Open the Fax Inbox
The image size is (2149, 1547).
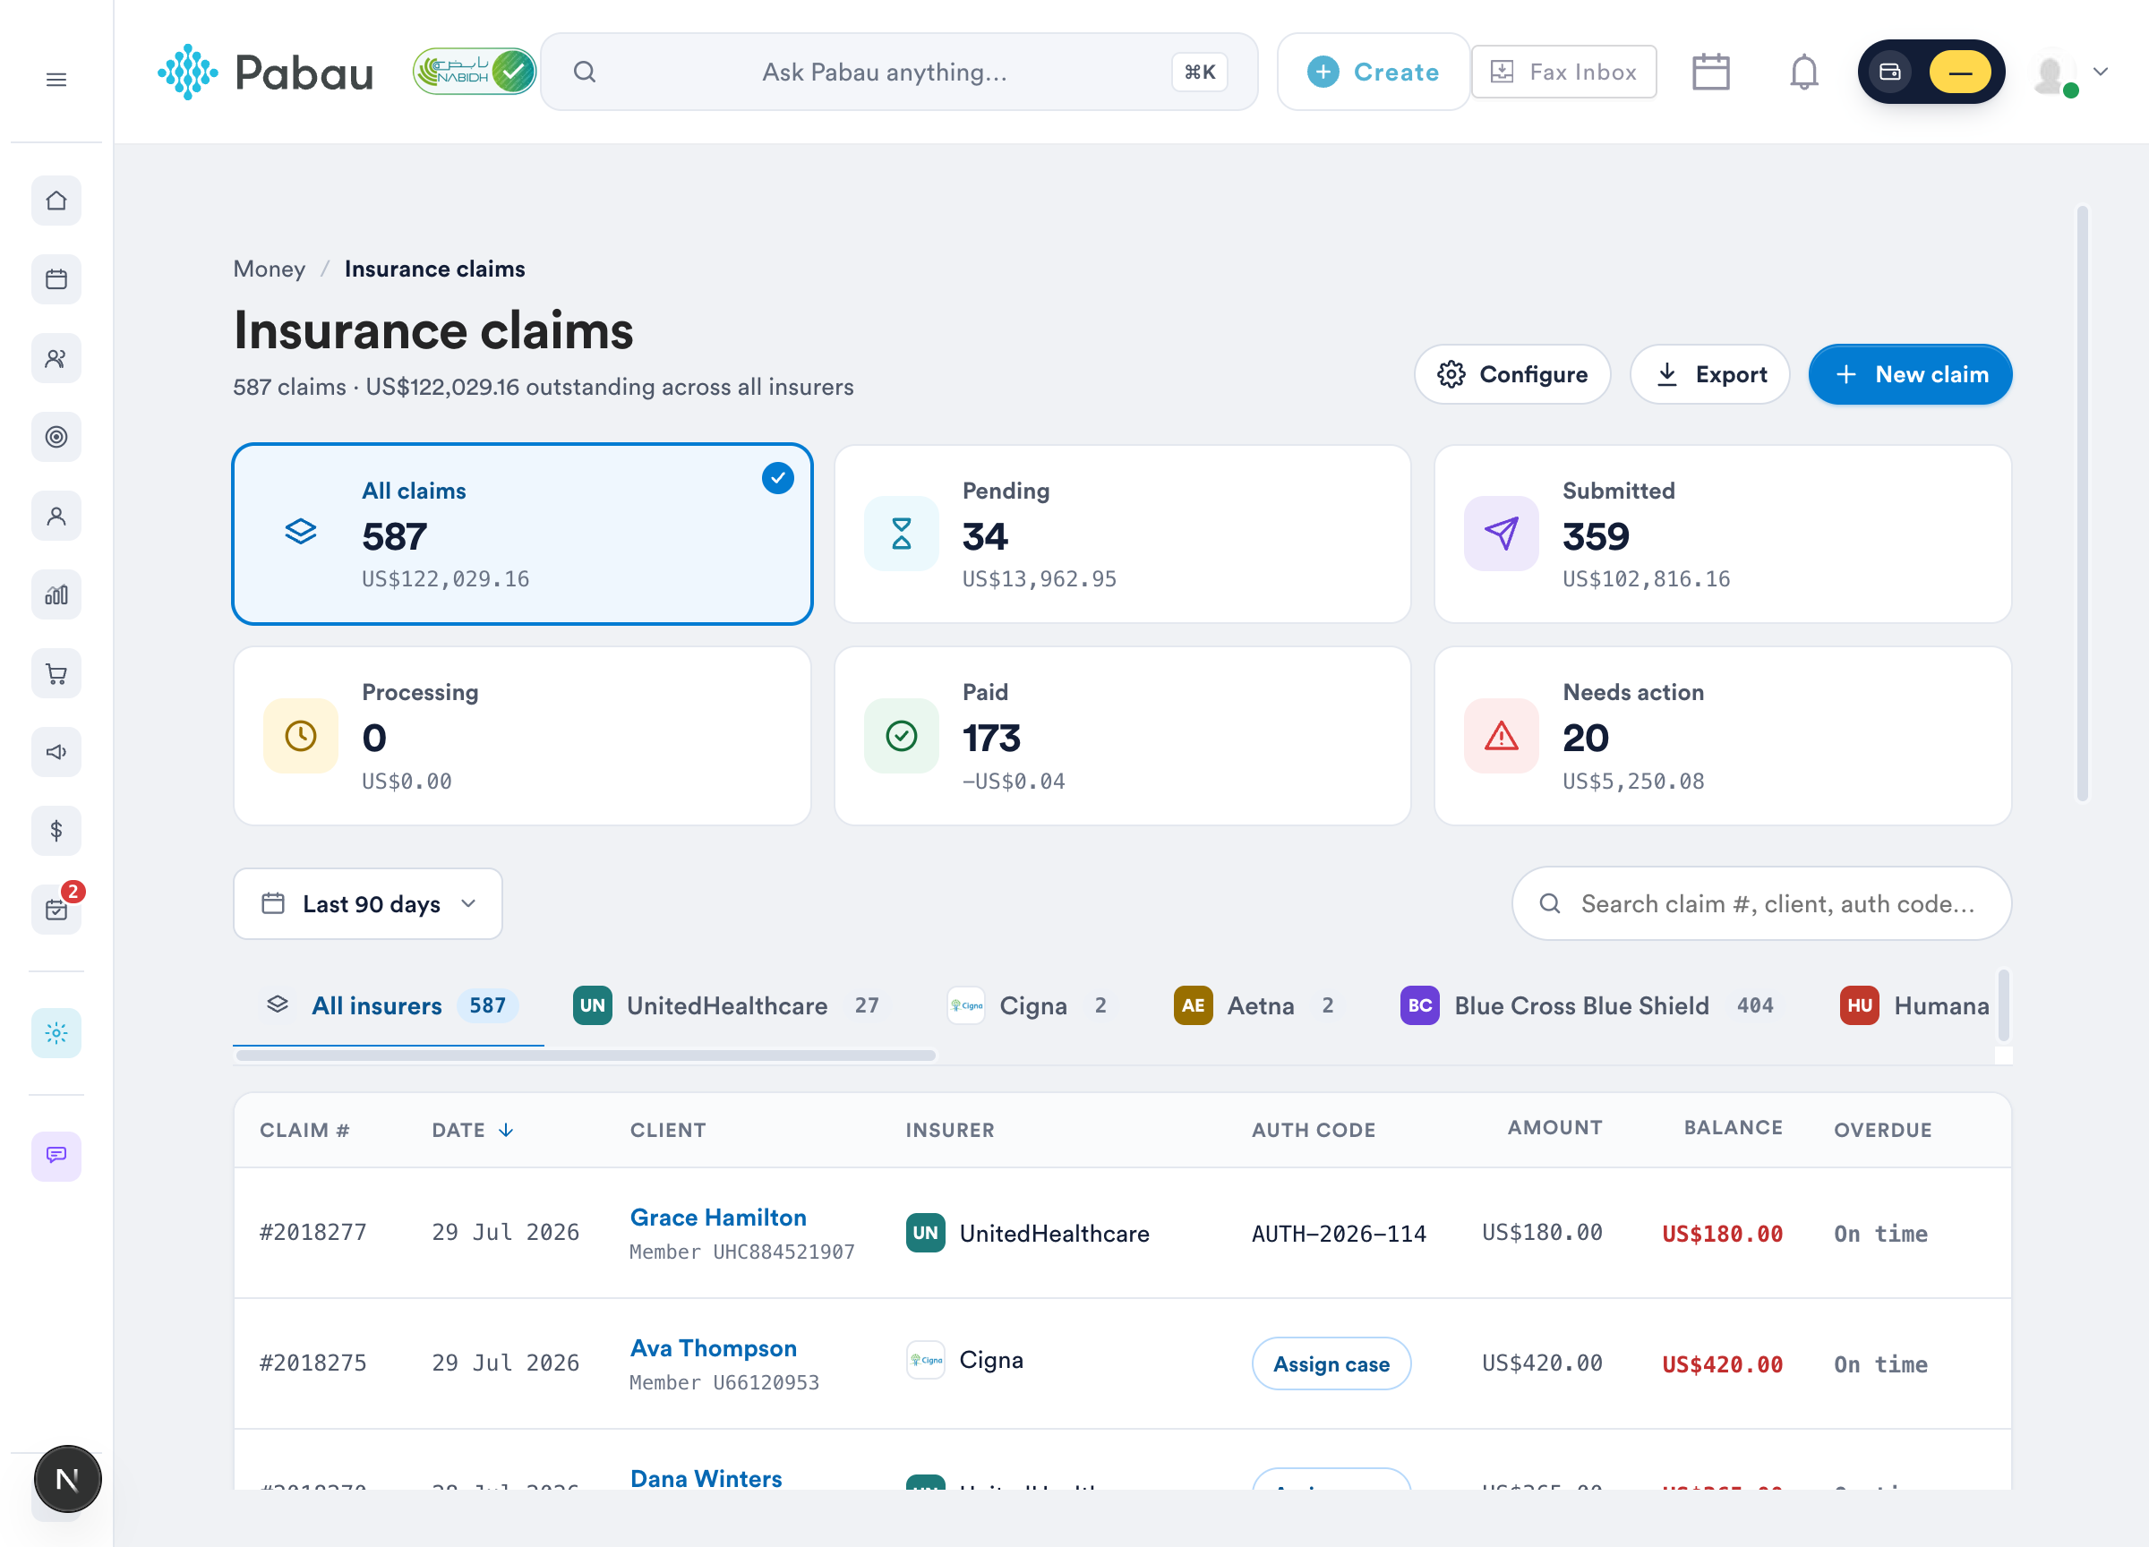pyautogui.click(x=1563, y=72)
